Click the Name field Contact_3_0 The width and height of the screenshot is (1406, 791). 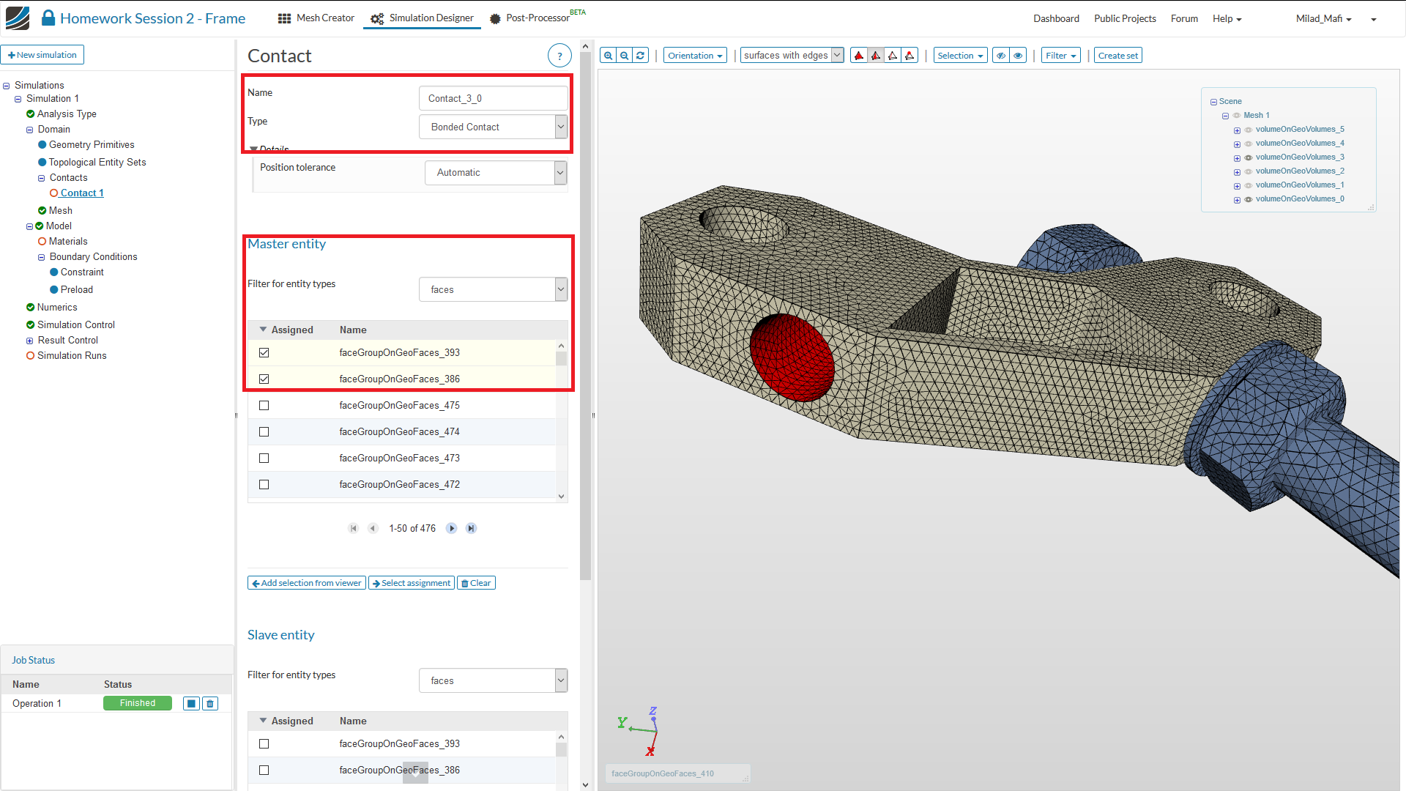493,98
